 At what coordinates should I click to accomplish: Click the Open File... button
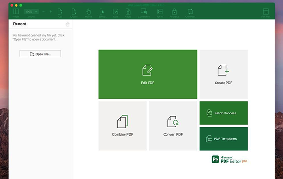[x=40, y=54]
